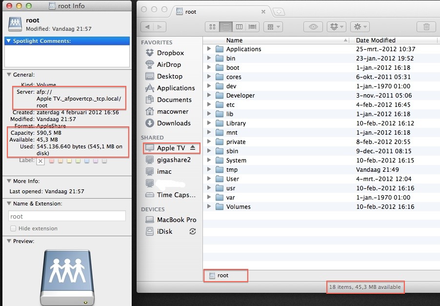The image size is (440, 306).
Task: Select imac under Shared
Action: pyautogui.click(x=159, y=171)
